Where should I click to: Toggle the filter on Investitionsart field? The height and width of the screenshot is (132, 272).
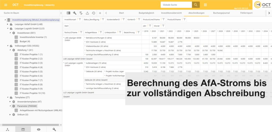point(79,20)
